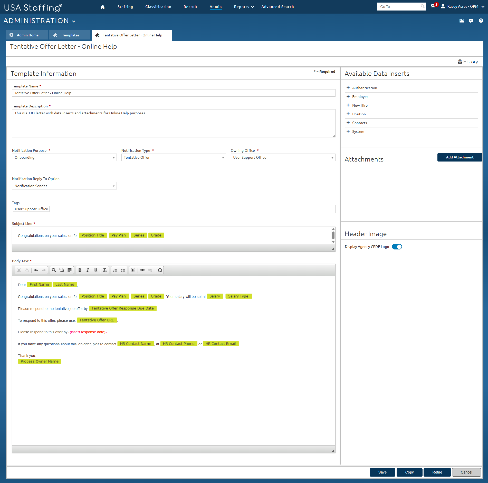The image size is (488, 483).
Task: Underline selected text in Body Text editor
Action: tap(96, 270)
